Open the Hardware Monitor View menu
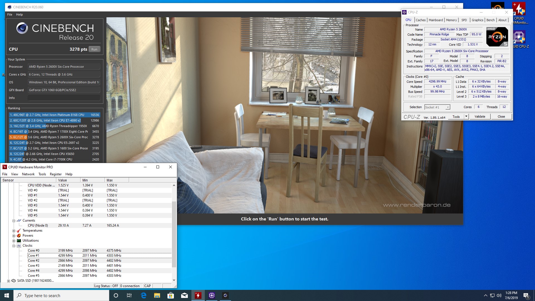Viewport: 535px width, 301px height. pos(14,174)
